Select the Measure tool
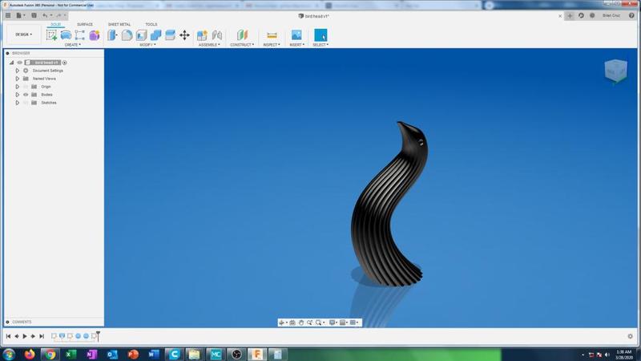641x361 pixels. point(272,35)
